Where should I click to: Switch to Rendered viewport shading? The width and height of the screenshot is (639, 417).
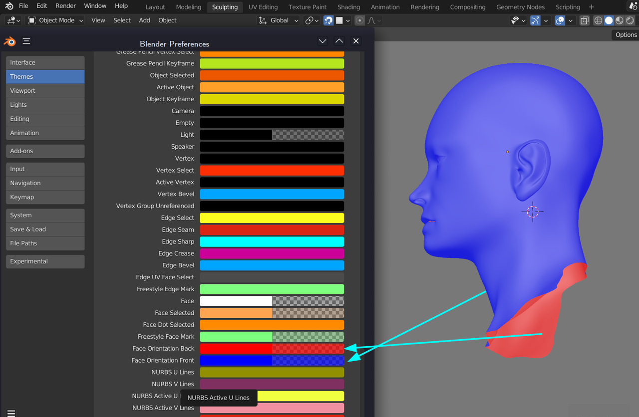pyautogui.click(x=630, y=20)
